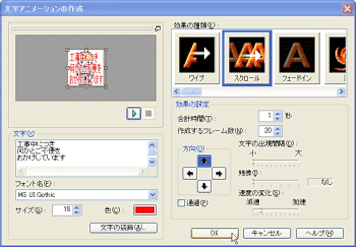Image resolution: width=356 pixels, height=247 pixels.
Task: Open the フォント名 font dropdown
Action: point(153,194)
